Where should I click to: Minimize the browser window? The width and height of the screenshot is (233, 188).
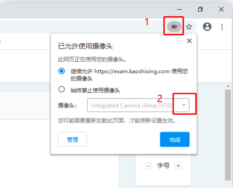179,10
